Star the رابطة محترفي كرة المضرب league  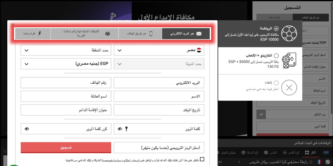coord(311,162)
